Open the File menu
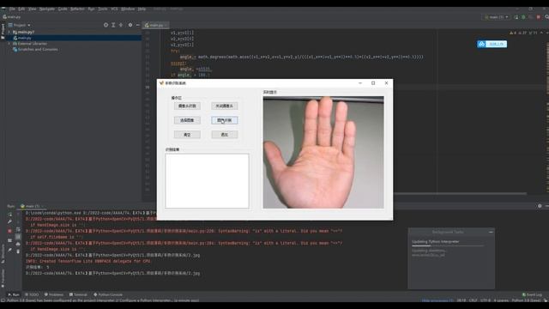The image size is (549, 309). pyautogui.click(x=12, y=9)
